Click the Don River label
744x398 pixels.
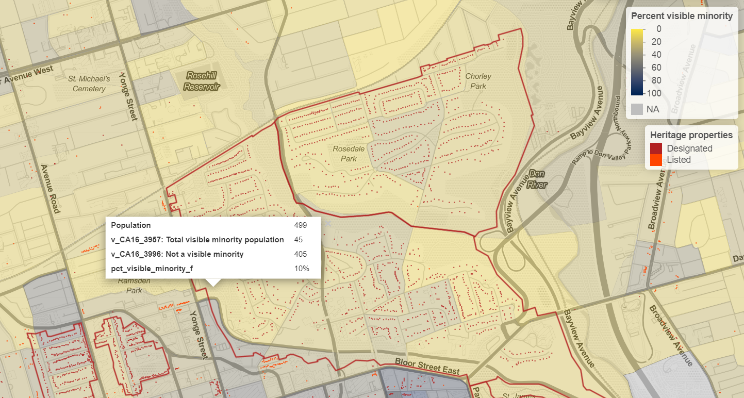coord(537,179)
